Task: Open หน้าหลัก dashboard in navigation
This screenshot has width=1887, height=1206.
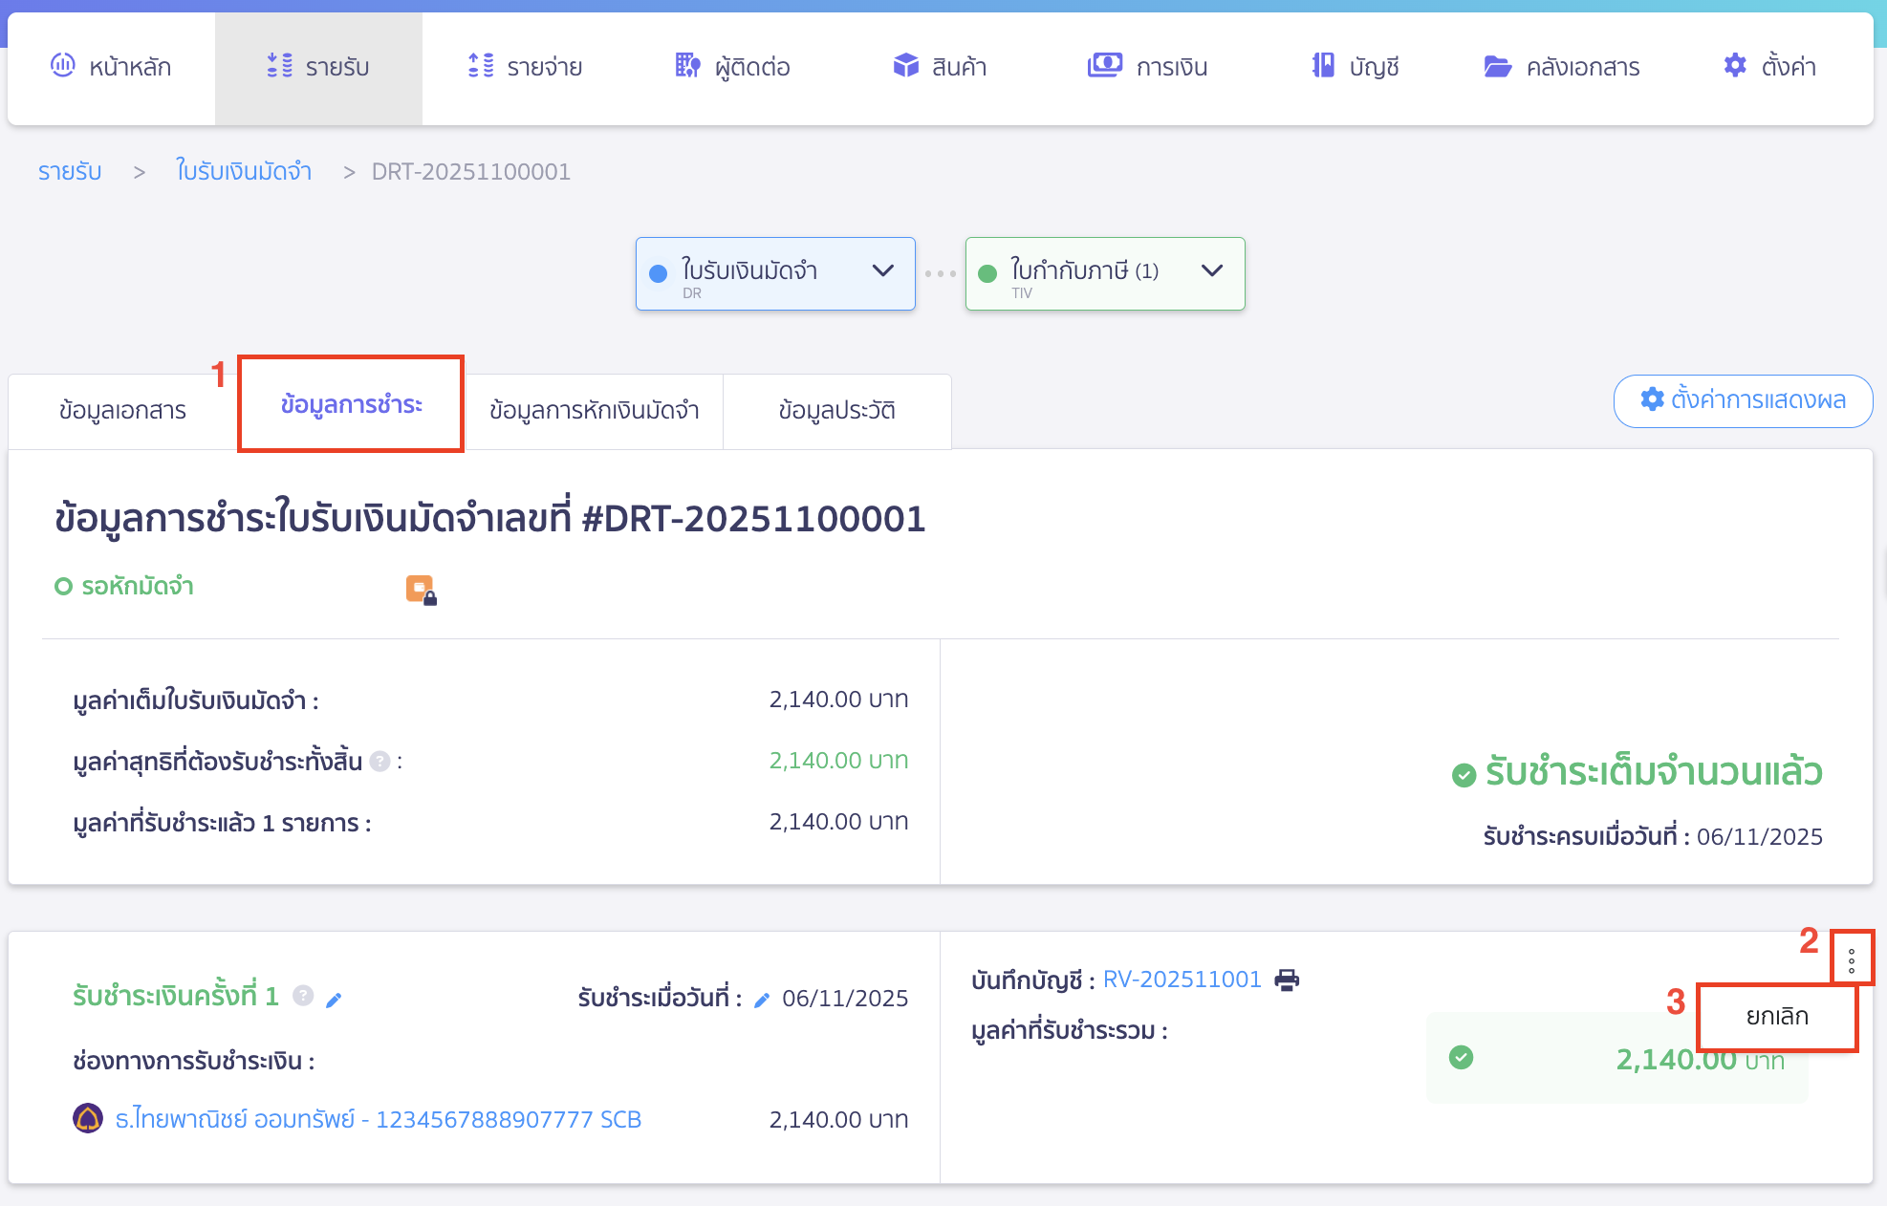Action: 111,67
